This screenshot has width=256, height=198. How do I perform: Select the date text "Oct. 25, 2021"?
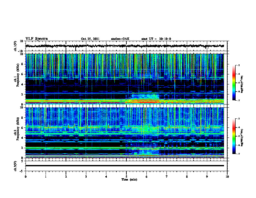[x=90, y=39]
